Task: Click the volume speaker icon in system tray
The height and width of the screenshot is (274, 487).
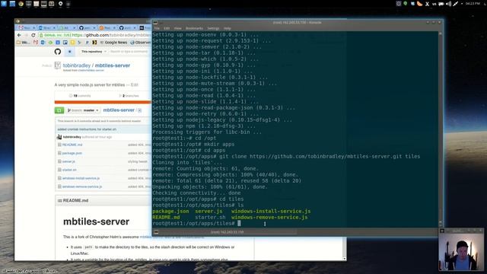Action: pos(448,4)
